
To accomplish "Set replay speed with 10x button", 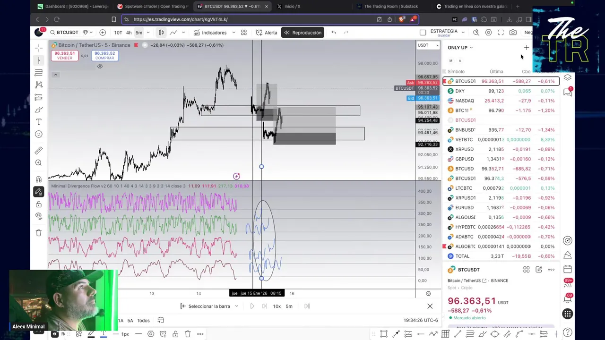I will [x=277, y=306].
